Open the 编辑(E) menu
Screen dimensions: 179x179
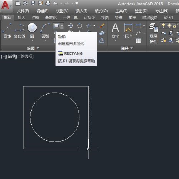click(x=42, y=11)
